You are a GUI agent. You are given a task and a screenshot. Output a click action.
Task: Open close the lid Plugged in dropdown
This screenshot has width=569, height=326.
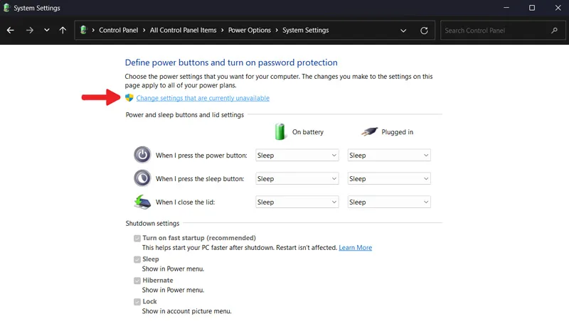click(389, 202)
